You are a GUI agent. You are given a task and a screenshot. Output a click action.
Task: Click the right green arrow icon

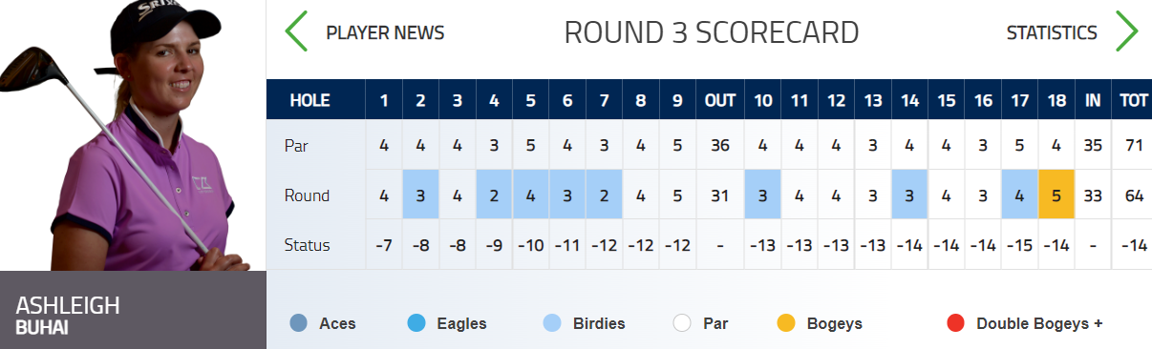click(1127, 32)
